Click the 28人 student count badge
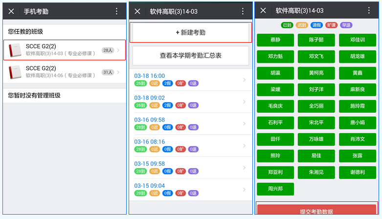The image size is (382, 219). click(x=108, y=50)
